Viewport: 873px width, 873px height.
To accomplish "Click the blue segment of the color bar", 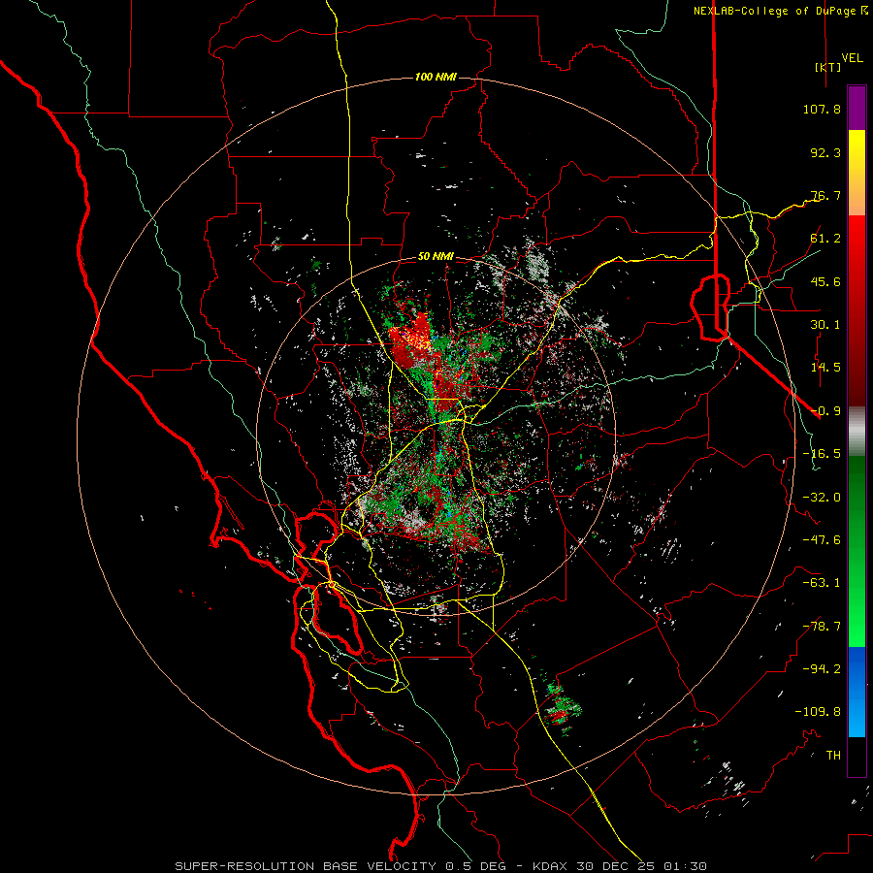I will tap(857, 692).
